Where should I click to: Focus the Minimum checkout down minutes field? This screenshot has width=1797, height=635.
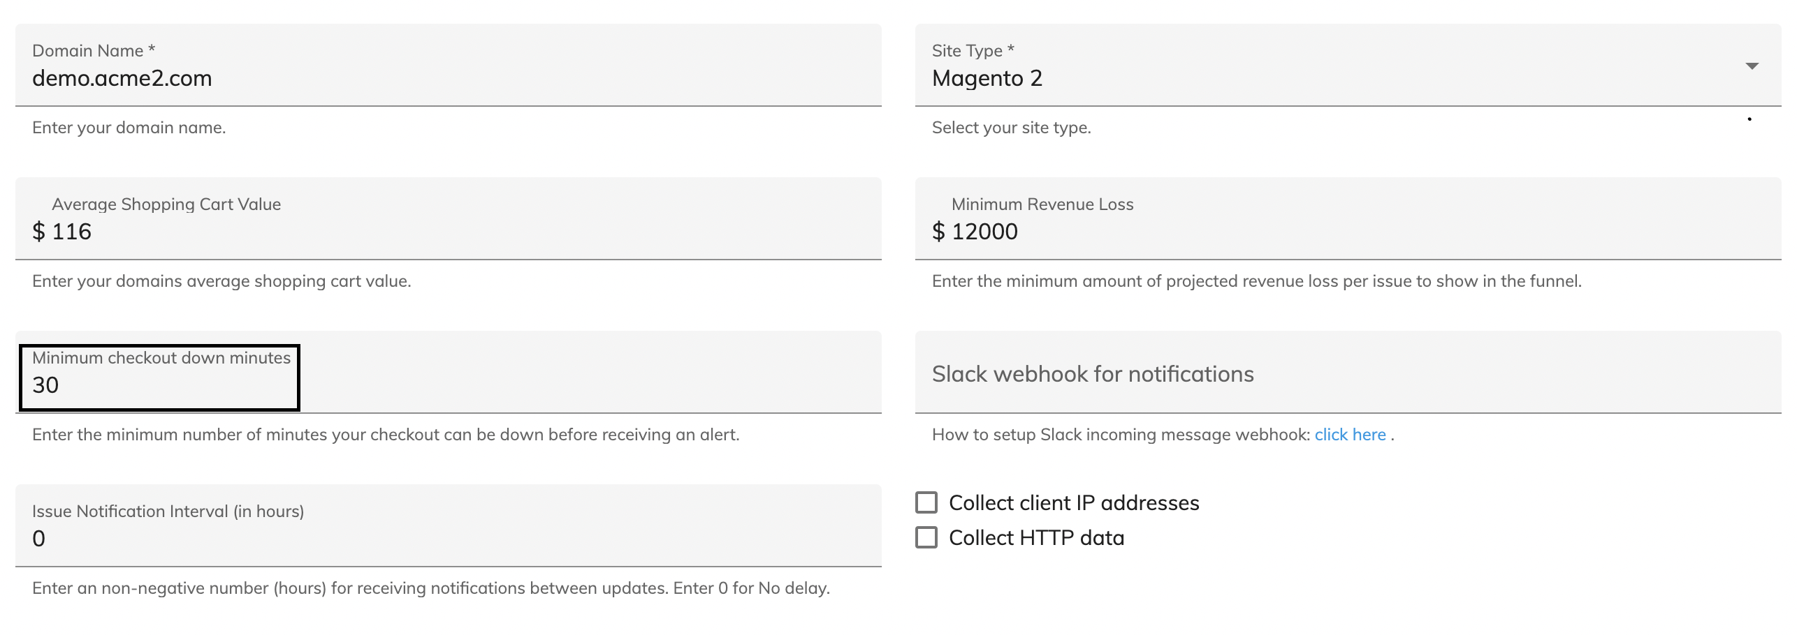point(447,385)
